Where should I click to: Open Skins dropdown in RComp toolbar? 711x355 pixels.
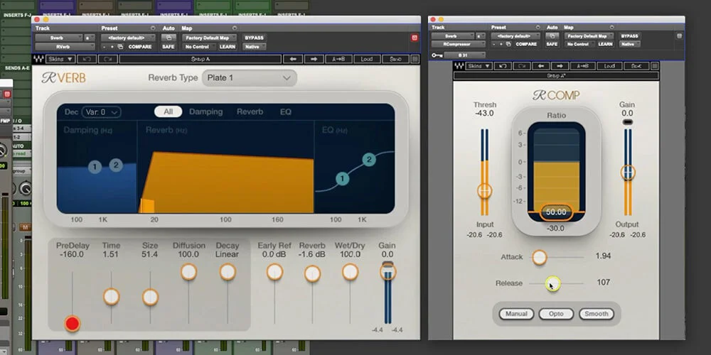pos(479,66)
